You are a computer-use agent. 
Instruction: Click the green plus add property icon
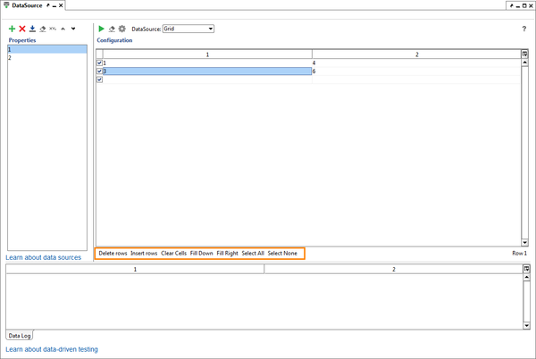pyautogui.click(x=12, y=29)
